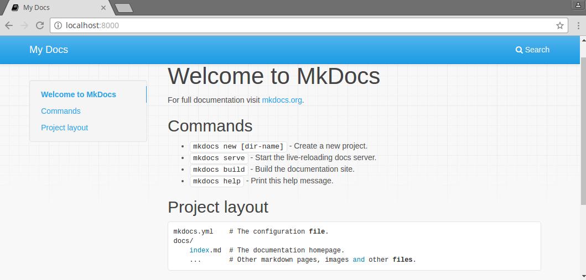View site information icon beside the URL

[58, 25]
